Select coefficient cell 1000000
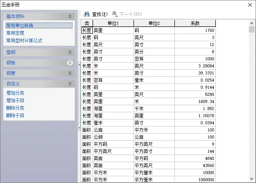The width and height of the screenshot is (256, 183). point(195,179)
